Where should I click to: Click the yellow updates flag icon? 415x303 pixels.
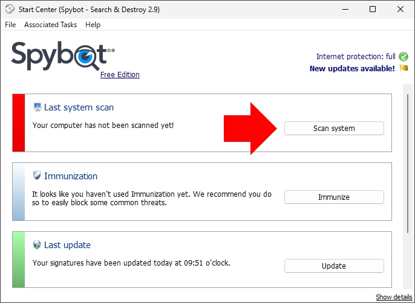[x=404, y=68]
